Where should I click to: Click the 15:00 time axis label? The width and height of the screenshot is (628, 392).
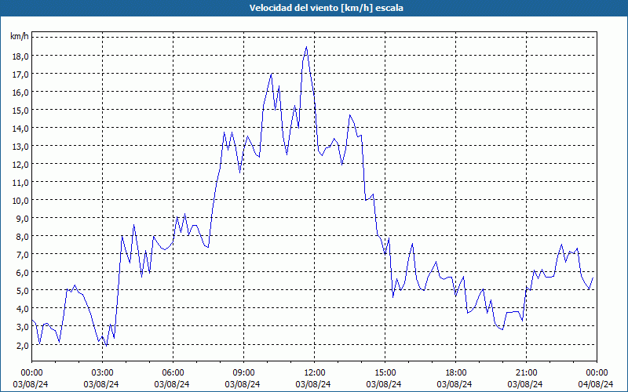pos(385,373)
